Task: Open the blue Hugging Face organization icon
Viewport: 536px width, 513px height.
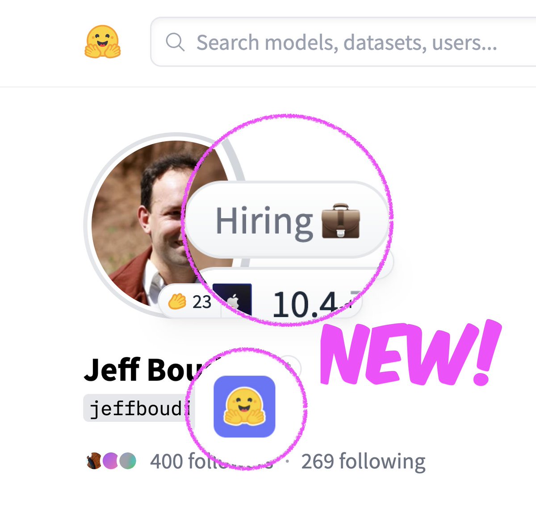Action: coord(244,406)
